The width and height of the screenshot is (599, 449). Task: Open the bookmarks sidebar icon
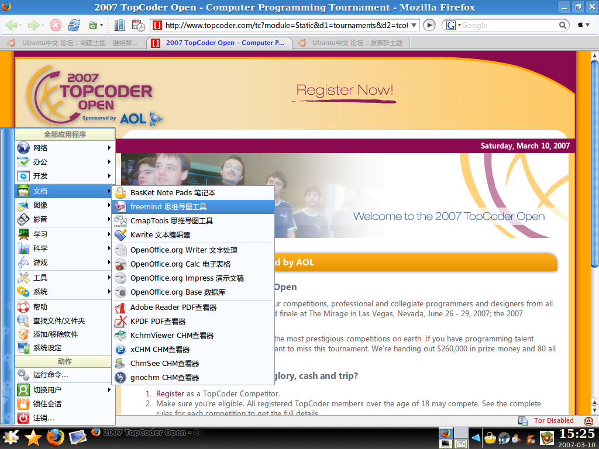[119, 25]
